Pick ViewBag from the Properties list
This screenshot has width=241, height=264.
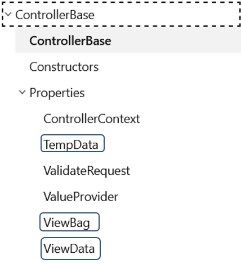(69, 222)
